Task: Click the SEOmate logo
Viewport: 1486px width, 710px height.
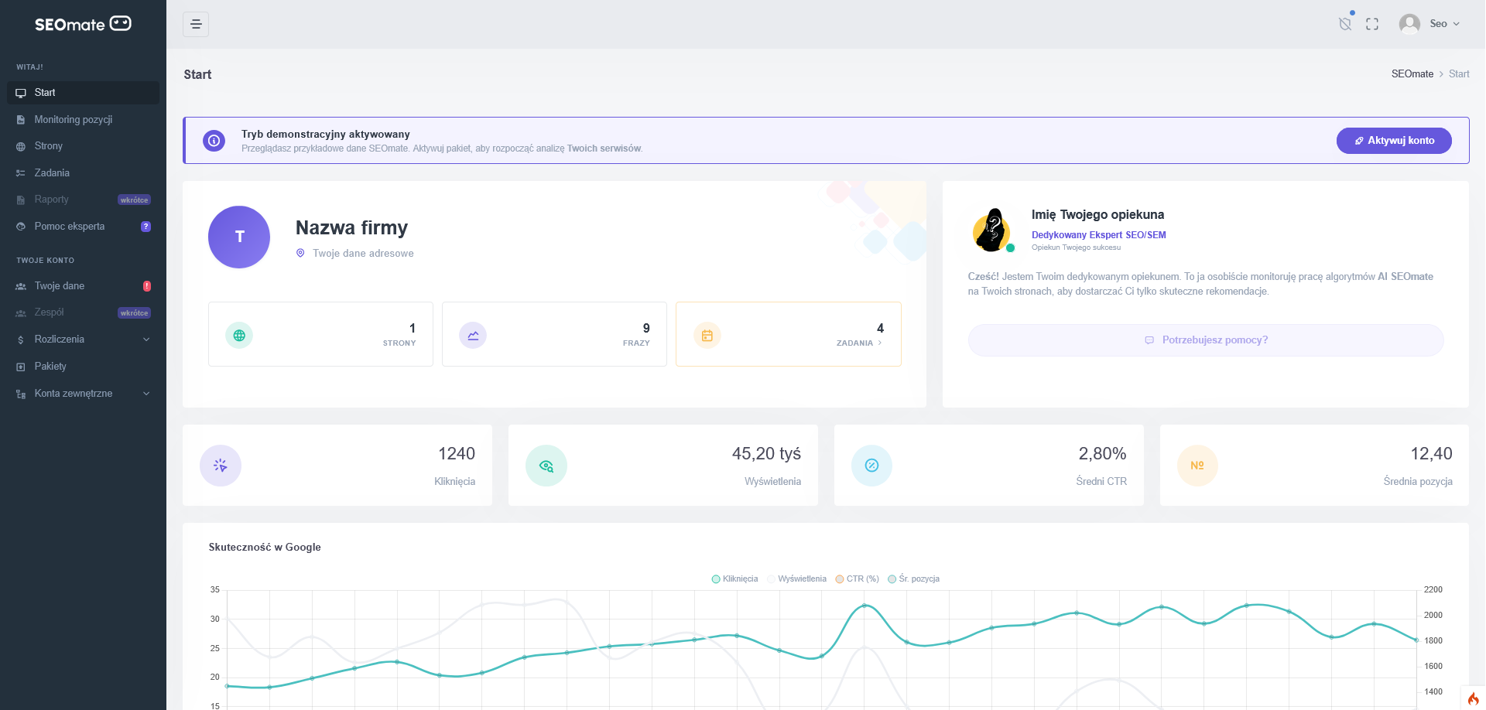Action: pyautogui.click(x=83, y=24)
